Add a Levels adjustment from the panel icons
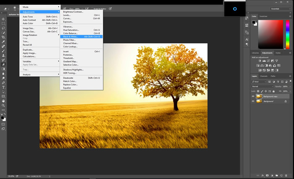Viewport: 294px width, 179px height. click(264, 61)
